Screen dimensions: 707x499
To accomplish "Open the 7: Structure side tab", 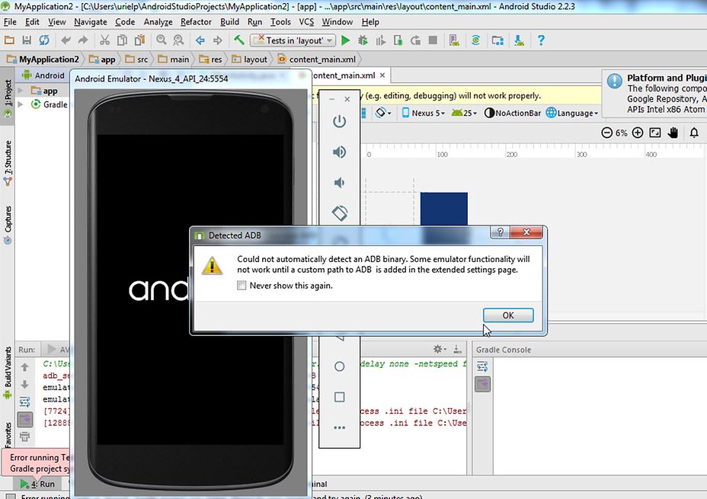I will [8, 163].
